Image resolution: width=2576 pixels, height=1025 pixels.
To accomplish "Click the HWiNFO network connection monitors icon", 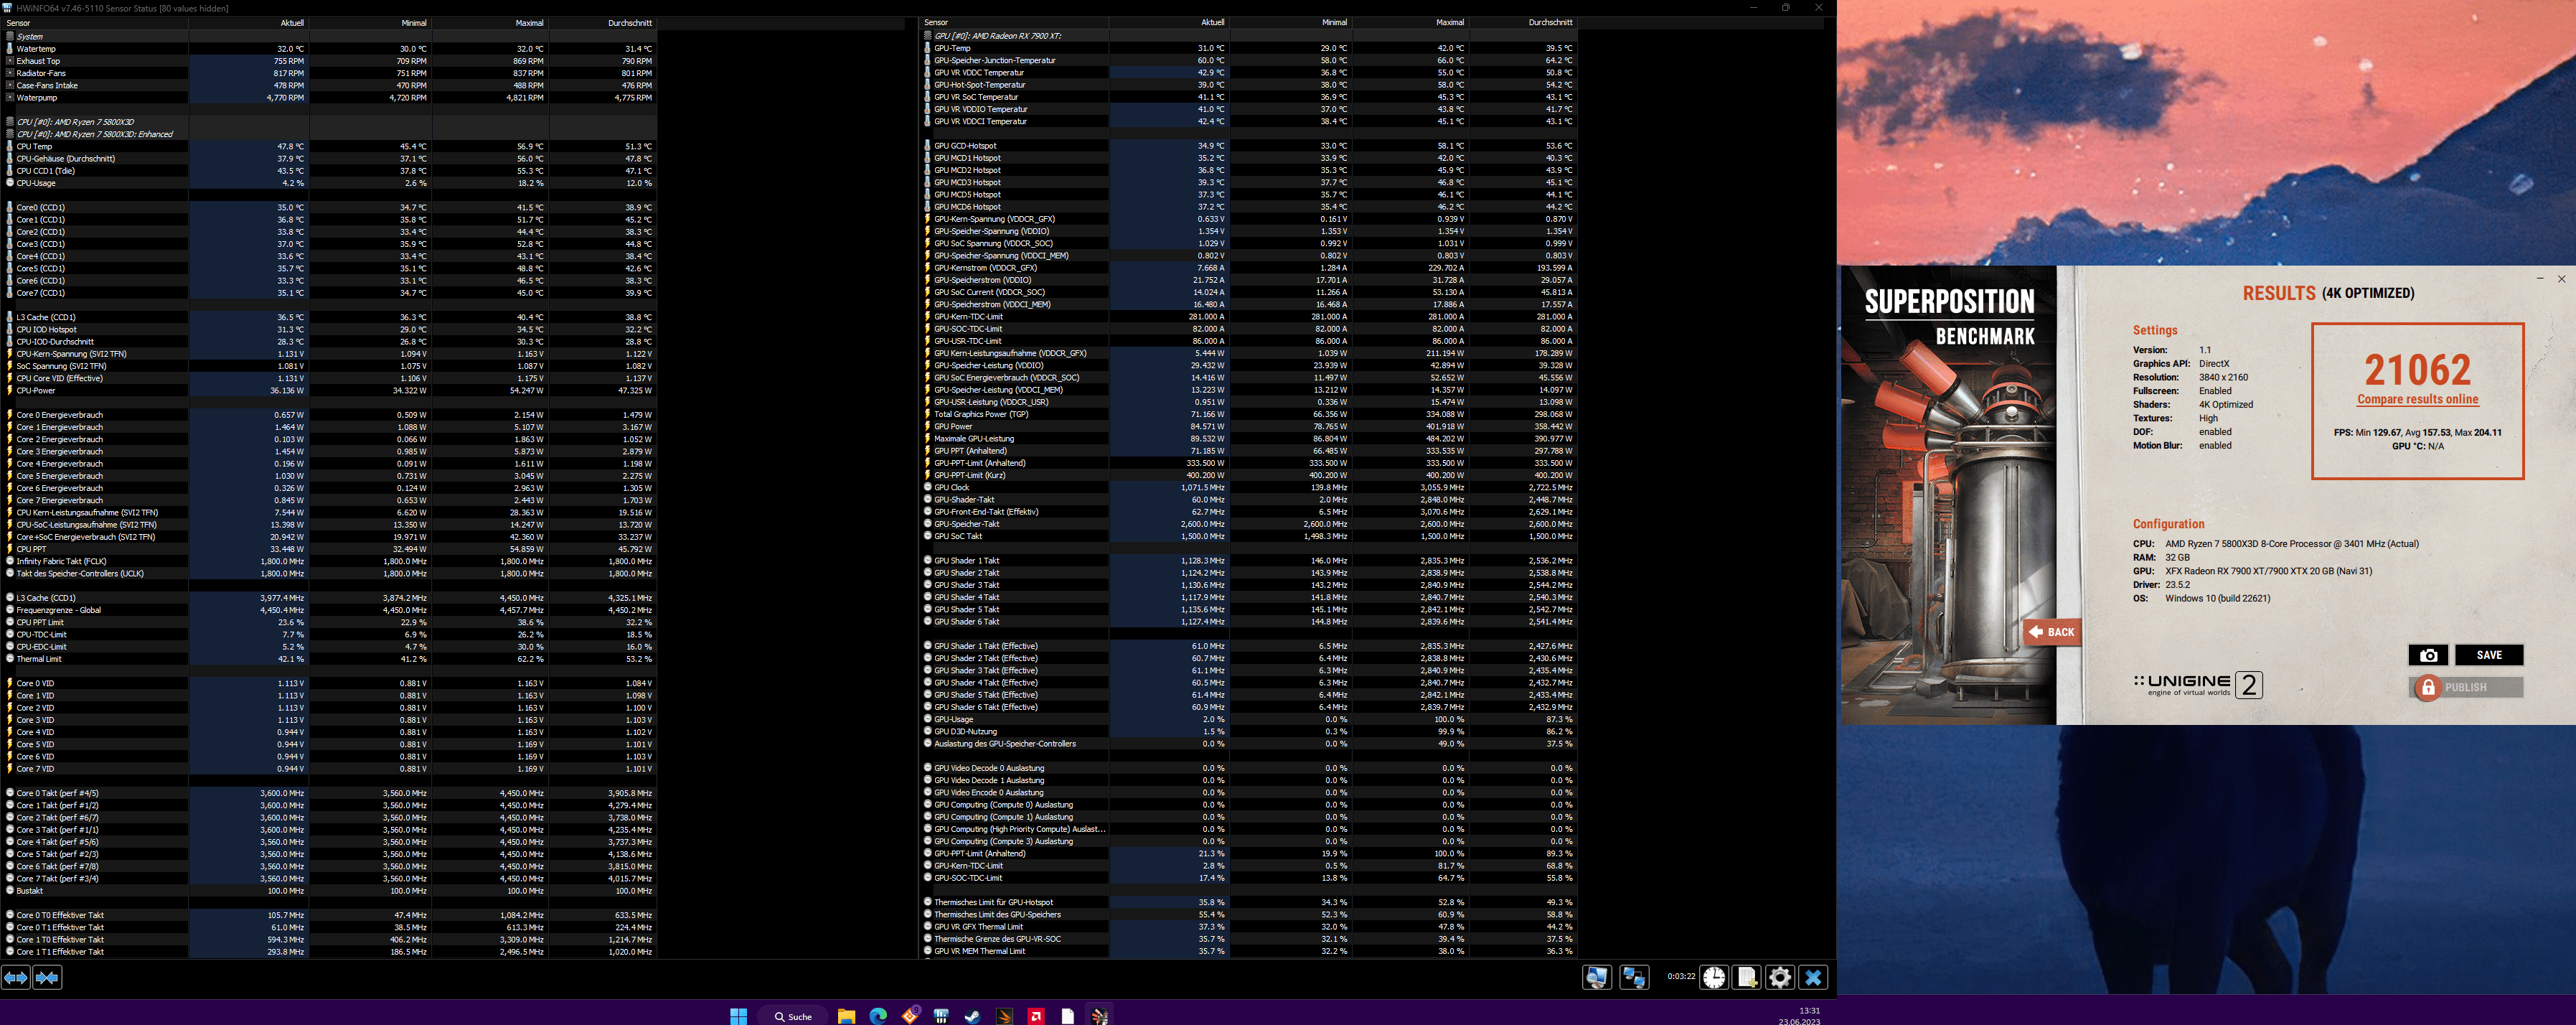I will [x=1634, y=977].
